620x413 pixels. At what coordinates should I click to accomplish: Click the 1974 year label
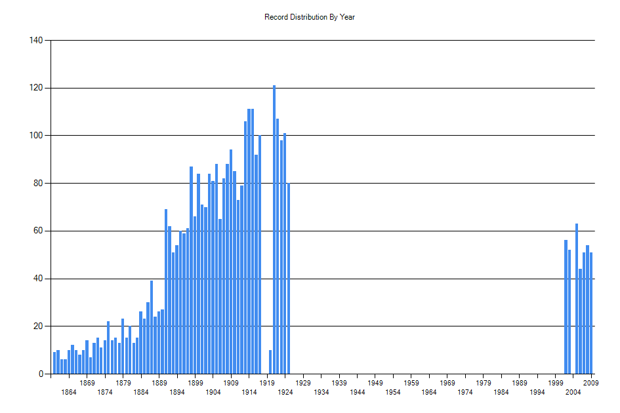point(465,392)
